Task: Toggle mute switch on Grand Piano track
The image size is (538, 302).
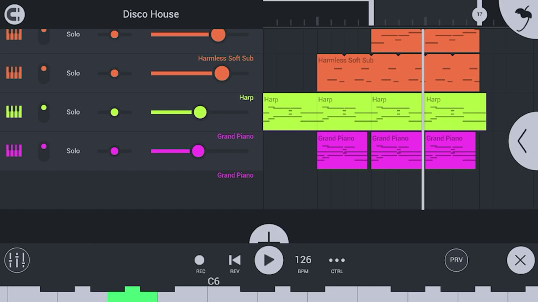Action: tap(44, 151)
